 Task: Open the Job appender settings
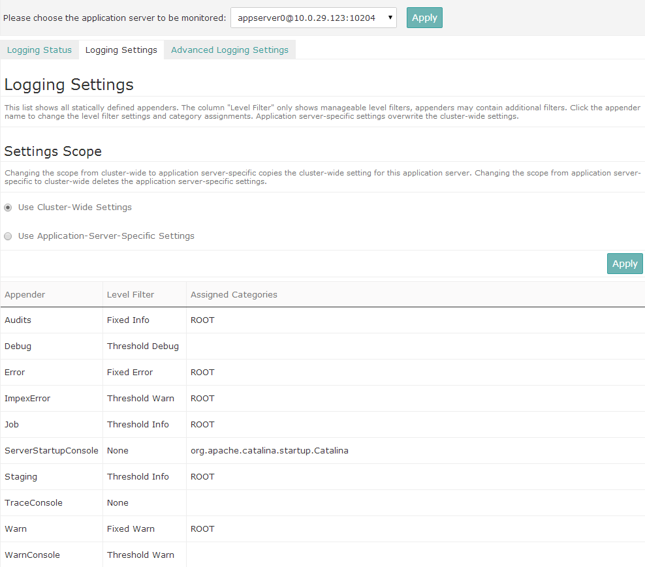click(11, 424)
